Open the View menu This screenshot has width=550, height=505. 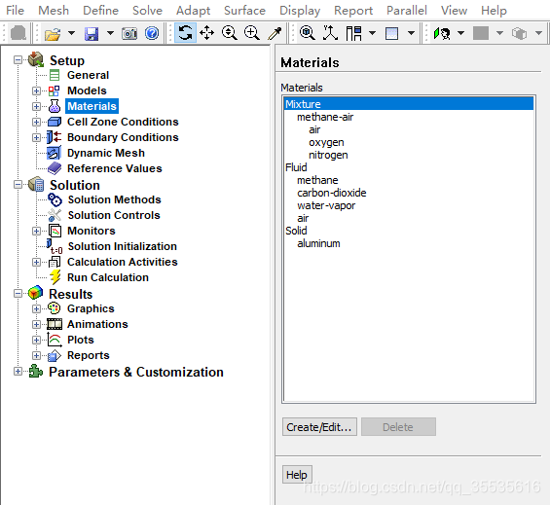click(454, 11)
